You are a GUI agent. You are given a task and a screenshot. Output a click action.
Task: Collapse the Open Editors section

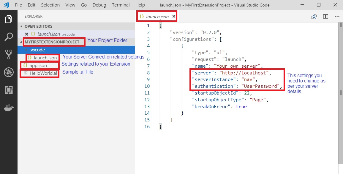pos(21,26)
